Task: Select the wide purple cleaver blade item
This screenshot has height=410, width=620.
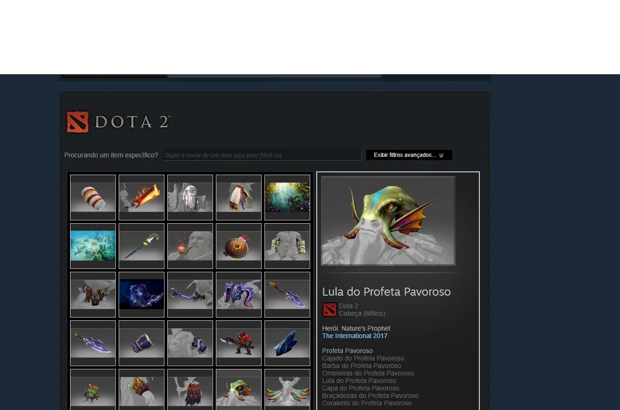Action: coord(93,343)
